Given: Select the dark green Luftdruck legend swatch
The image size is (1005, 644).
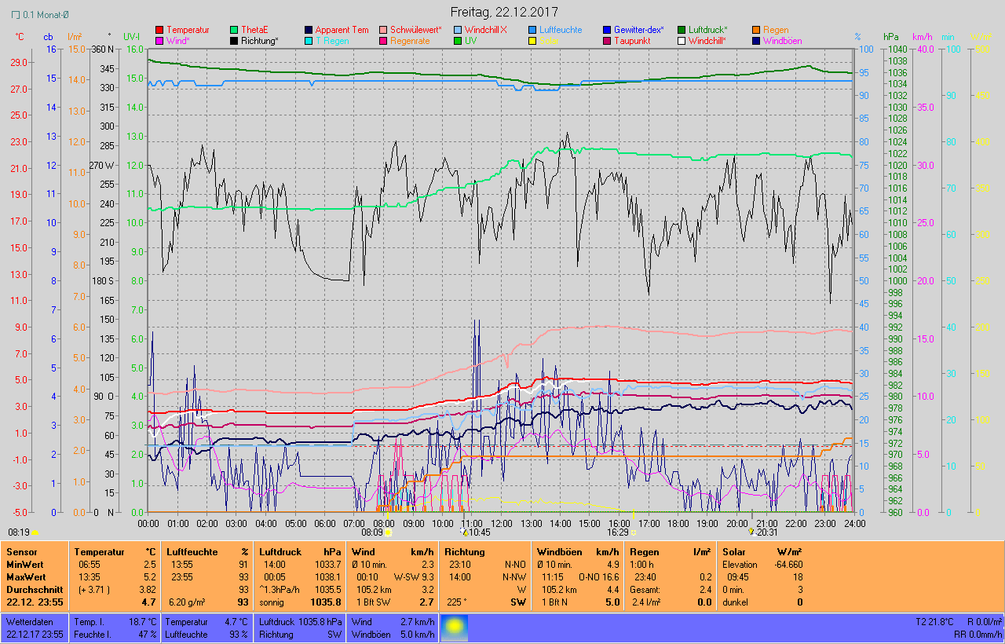Looking at the screenshot, I should coord(682,30).
